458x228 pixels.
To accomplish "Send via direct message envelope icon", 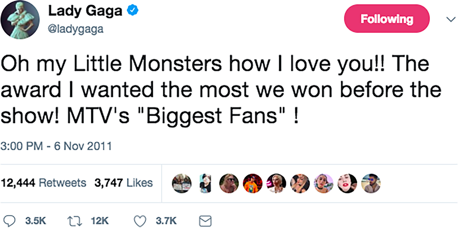I will (205, 221).
